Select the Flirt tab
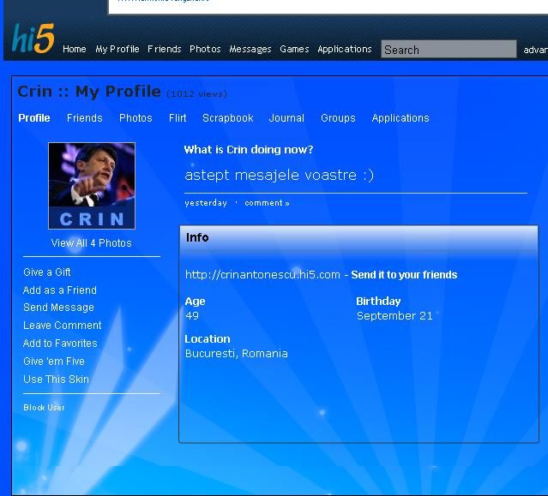The image size is (548, 496). coord(178,118)
